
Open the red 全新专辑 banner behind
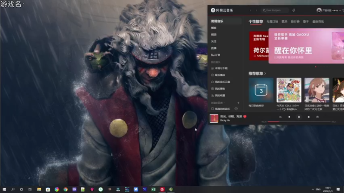point(259,46)
